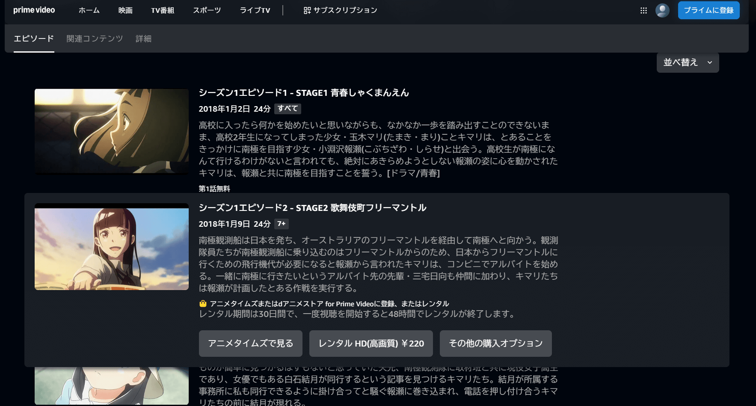Screen dimensions: 756x406
Task: Open サブスクリプション in the top navigation
Action: (x=341, y=10)
